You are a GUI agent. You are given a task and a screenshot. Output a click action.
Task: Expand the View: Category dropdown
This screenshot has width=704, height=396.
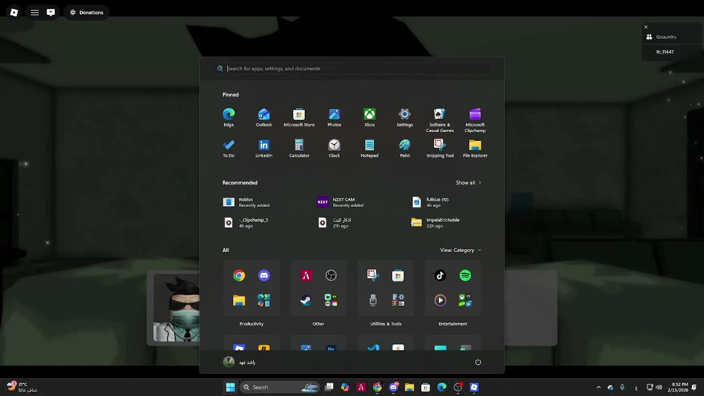461,250
